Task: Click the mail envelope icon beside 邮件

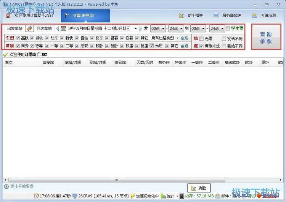Action: [218, 196]
